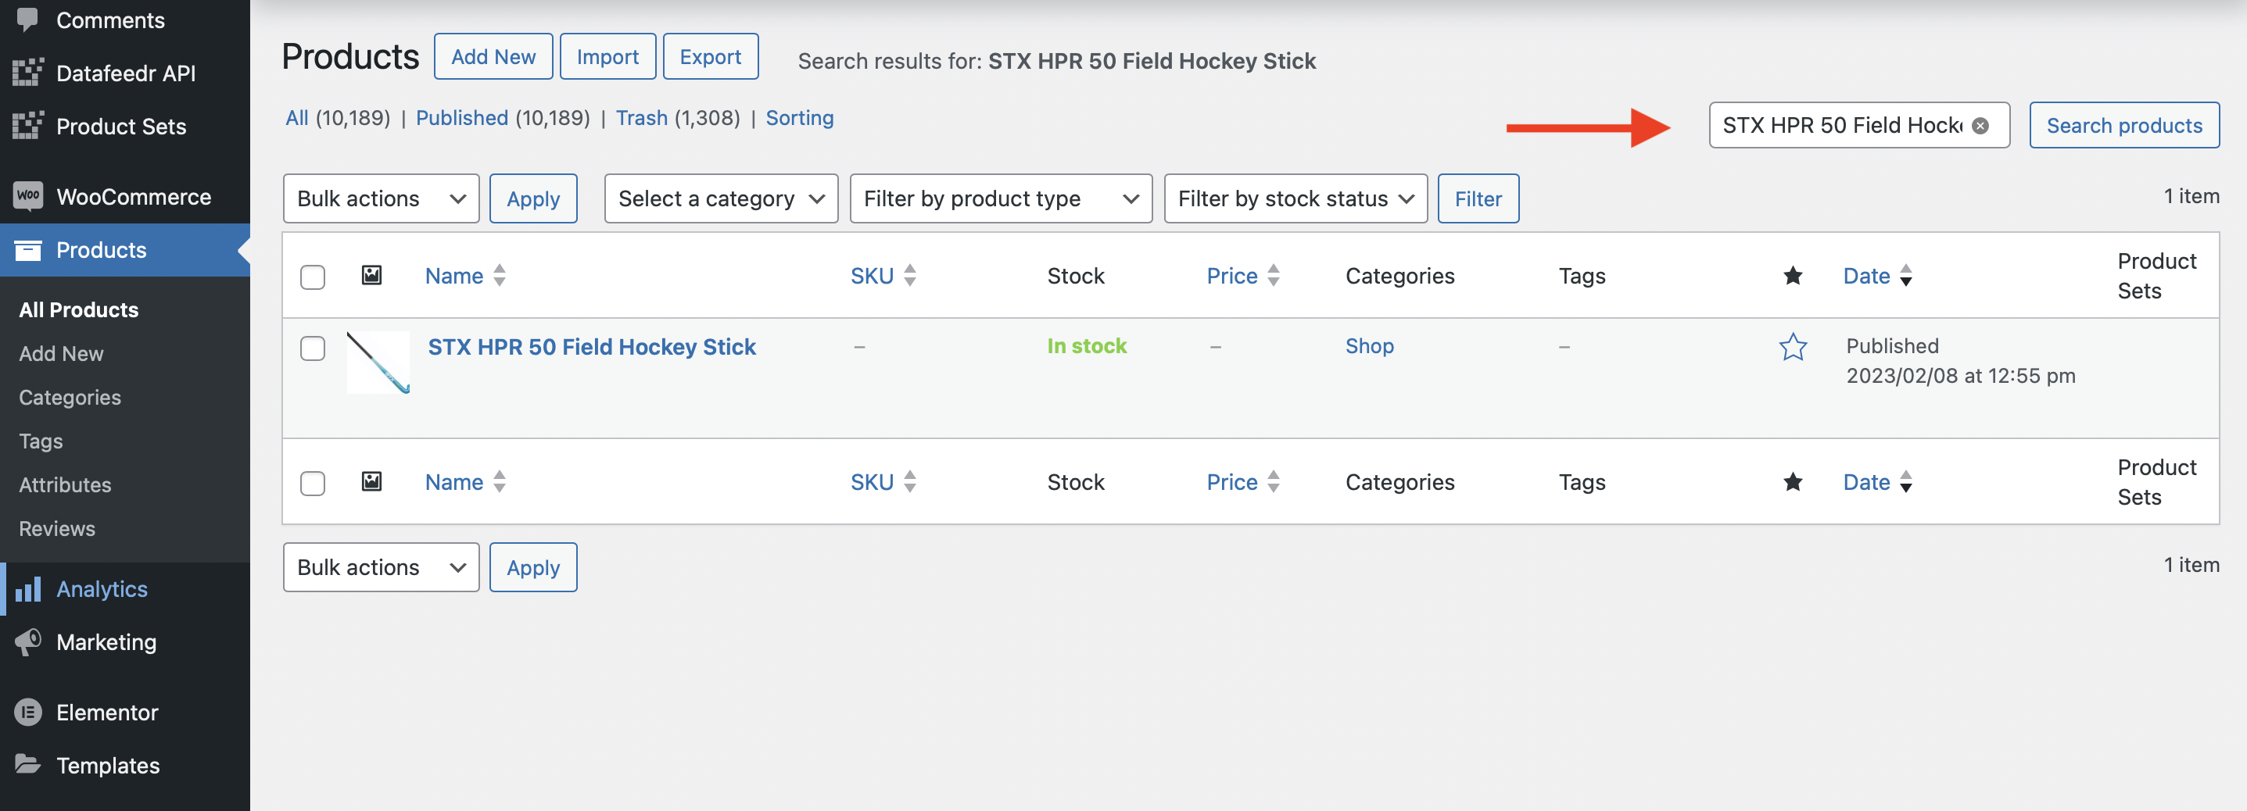Click the Published view link
Screen dimensions: 2247x811
click(461, 118)
